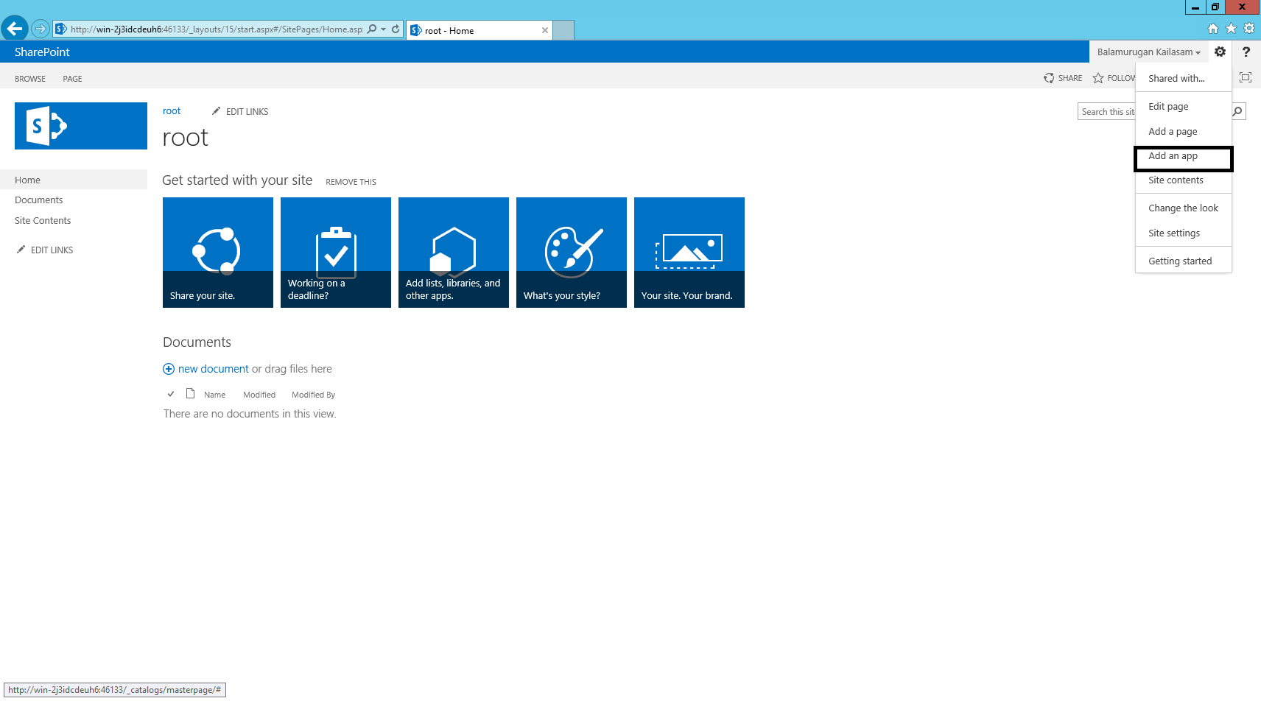Refresh the page with the reload icon
This screenshot has height=701, width=1261.
(x=396, y=29)
